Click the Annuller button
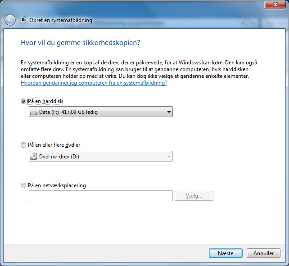The height and width of the screenshot is (266, 289). pyautogui.click(x=263, y=253)
